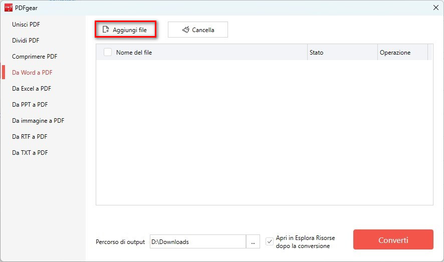The image size is (444, 262).
Task: Click the Percorso di output label
Action: (x=120, y=242)
